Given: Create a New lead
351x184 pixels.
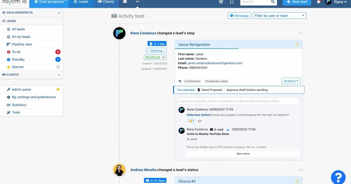Looking at the screenshot, I should pyautogui.click(x=297, y=2).
